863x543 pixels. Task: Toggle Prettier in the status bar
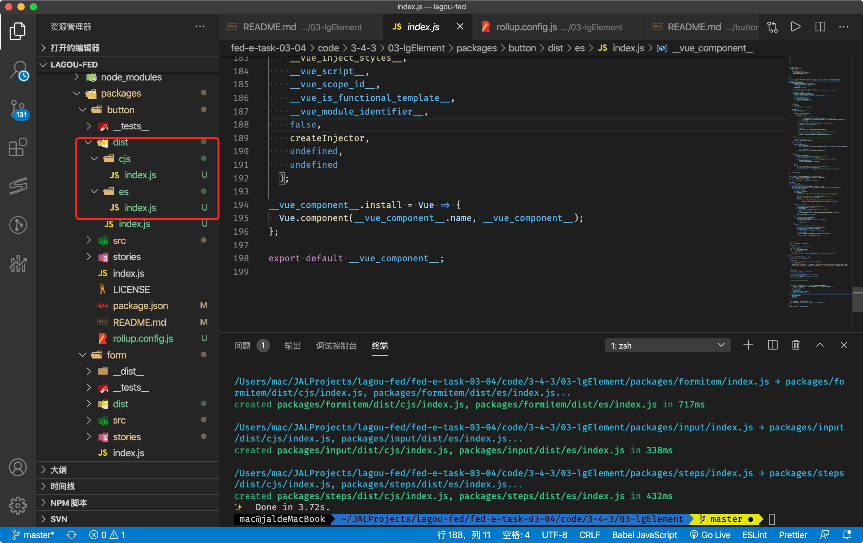coord(793,535)
